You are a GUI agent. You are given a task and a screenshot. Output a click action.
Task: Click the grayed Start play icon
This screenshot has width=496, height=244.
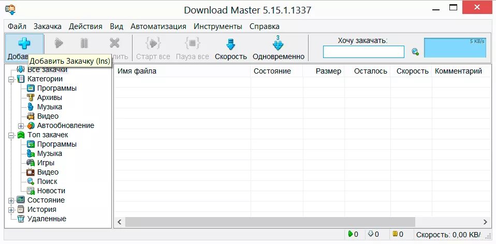59,43
